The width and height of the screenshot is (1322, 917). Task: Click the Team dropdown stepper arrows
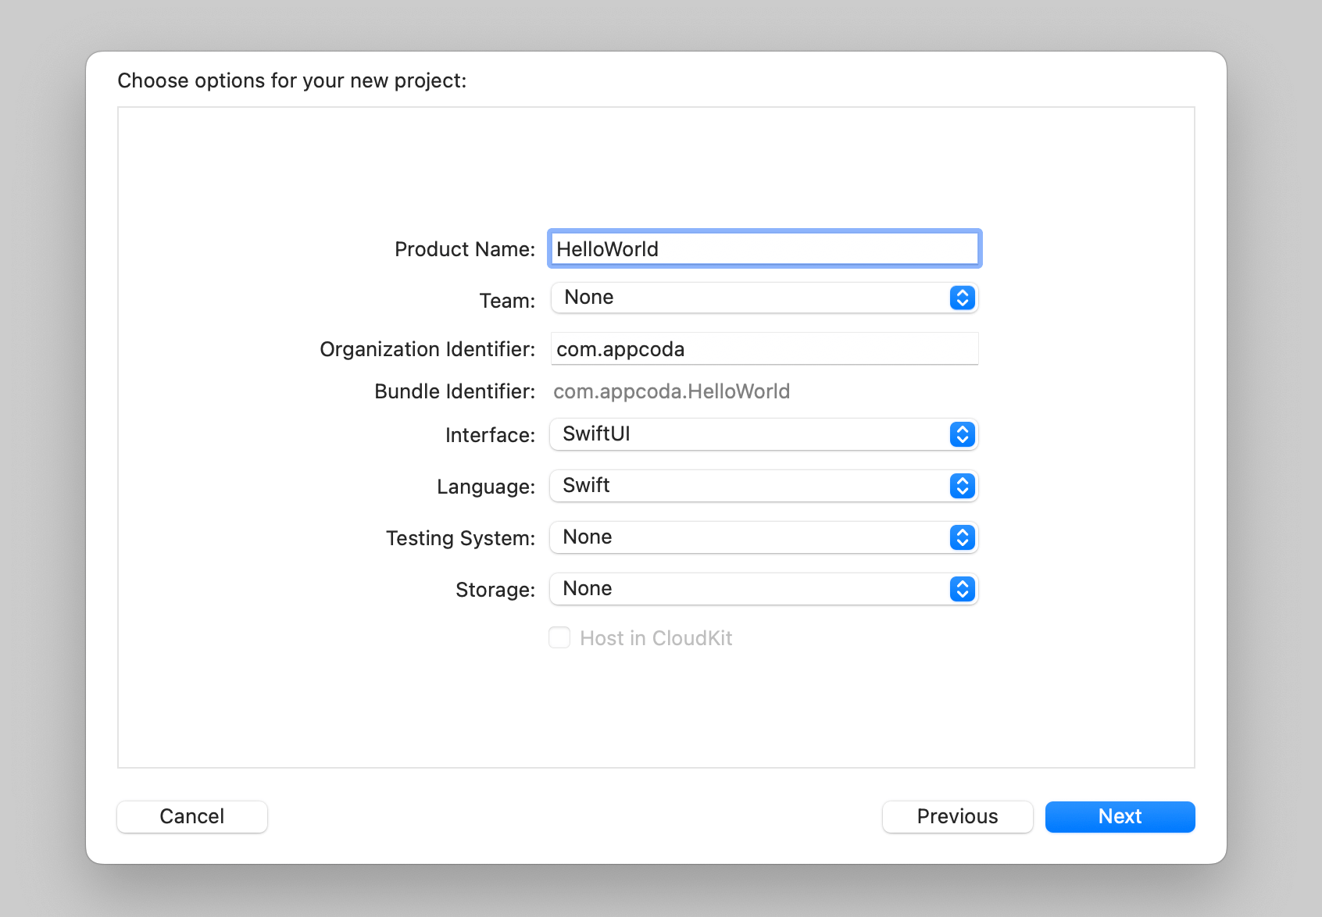(x=962, y=298)
